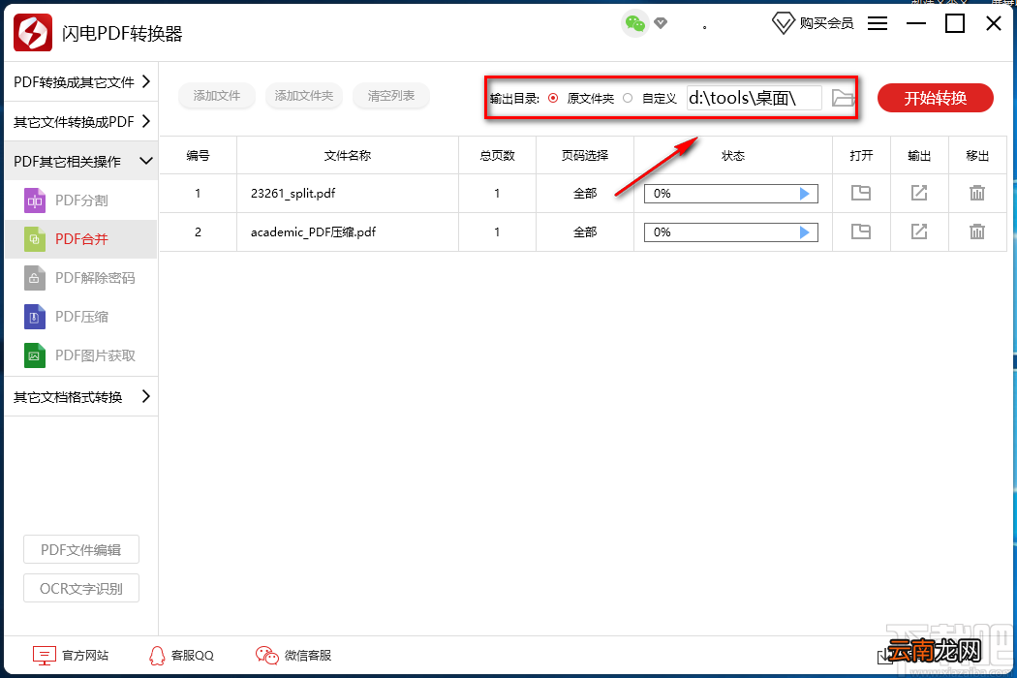Click progress bar of academic_PDF压缩.pdf
Viewport: 1017px width, 678px height.
click(x=731, y=232)
